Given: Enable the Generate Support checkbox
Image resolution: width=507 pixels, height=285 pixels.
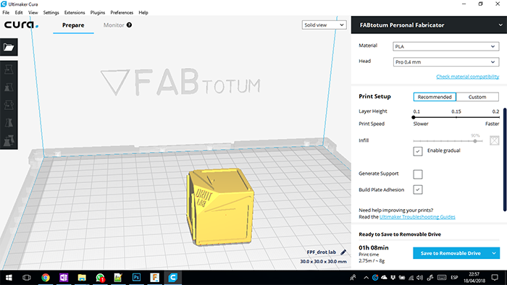Looking at the screenshot, I should [x=418, y=174].
